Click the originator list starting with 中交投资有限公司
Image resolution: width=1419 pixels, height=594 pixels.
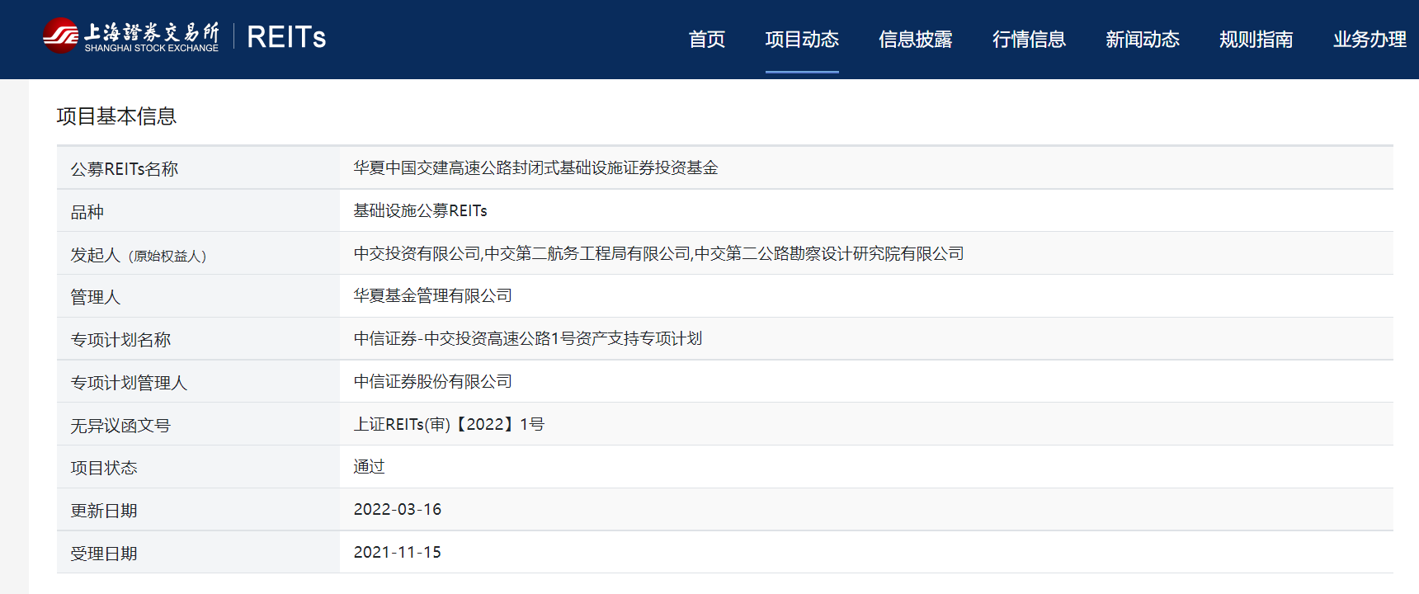click(658, 254)
